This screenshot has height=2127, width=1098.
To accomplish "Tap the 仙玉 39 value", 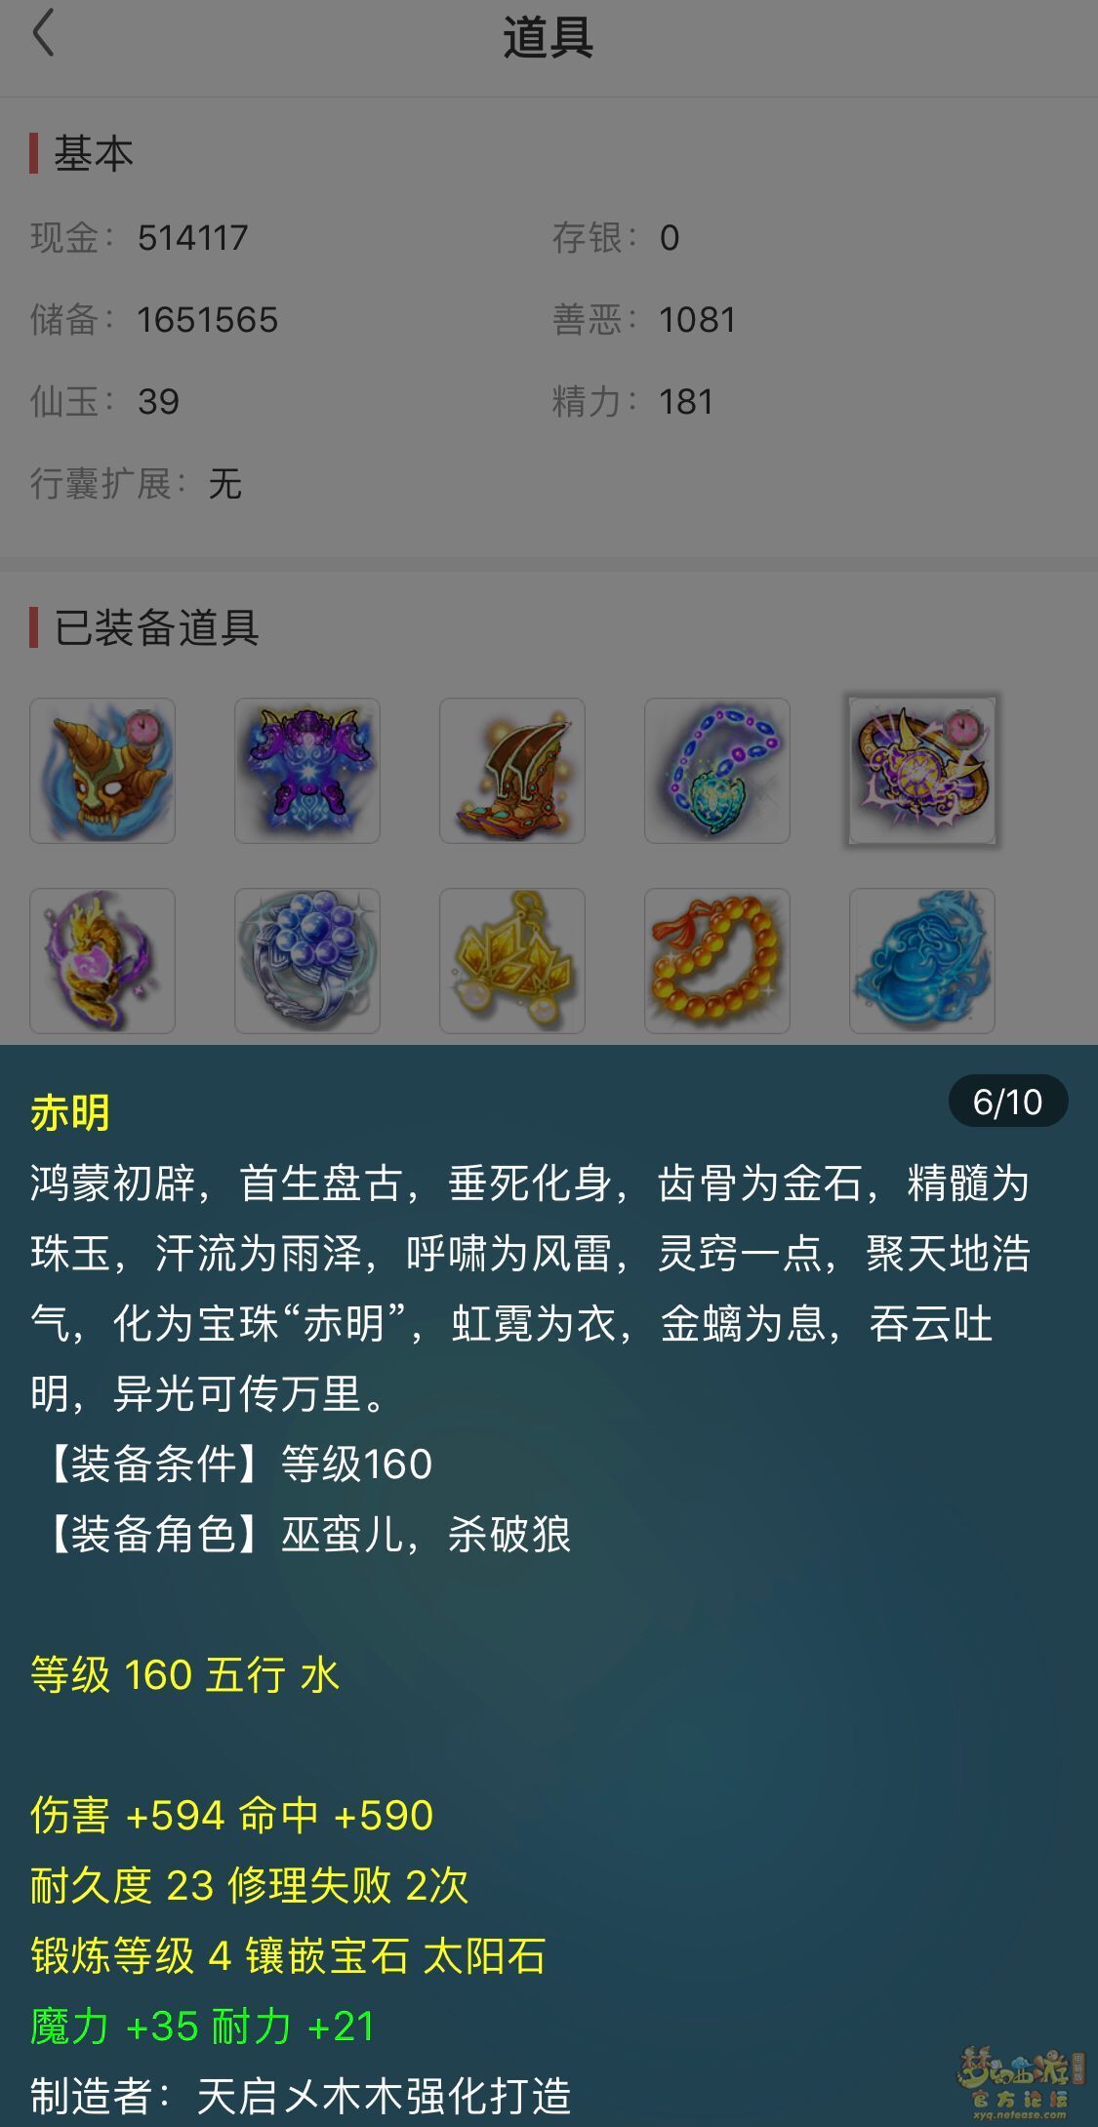I will tap(158, 401).
